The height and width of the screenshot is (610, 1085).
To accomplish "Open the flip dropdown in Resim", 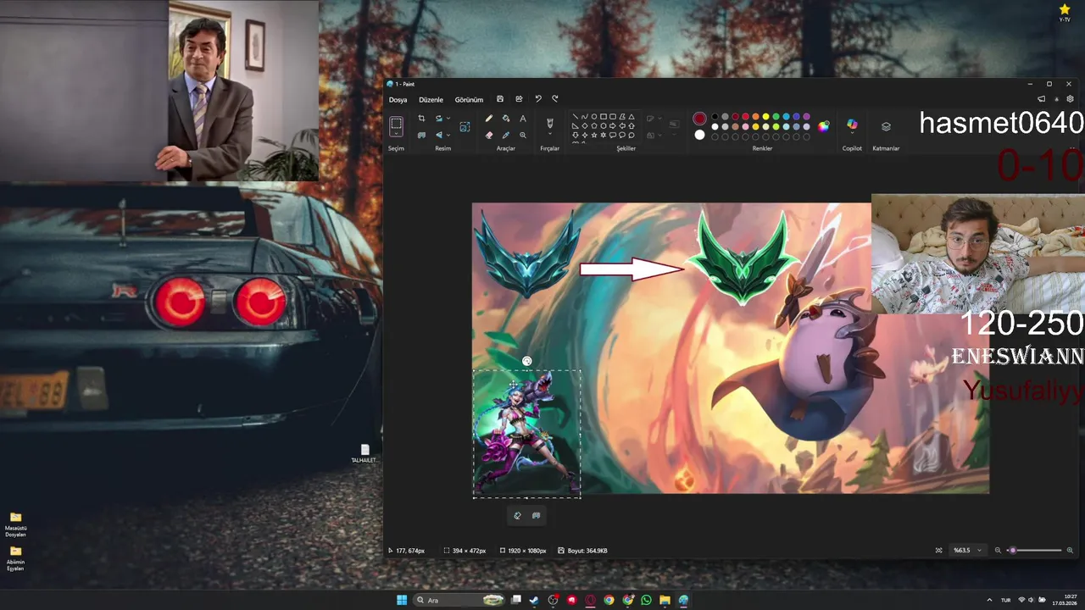I will 448,135.
